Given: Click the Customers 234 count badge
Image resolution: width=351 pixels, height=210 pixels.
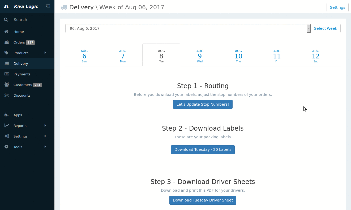Looking at the screenshot, I should [37, 85].
